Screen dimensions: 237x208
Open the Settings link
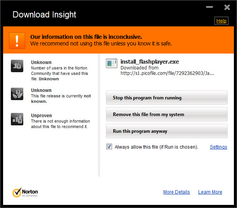coord(218,147)
